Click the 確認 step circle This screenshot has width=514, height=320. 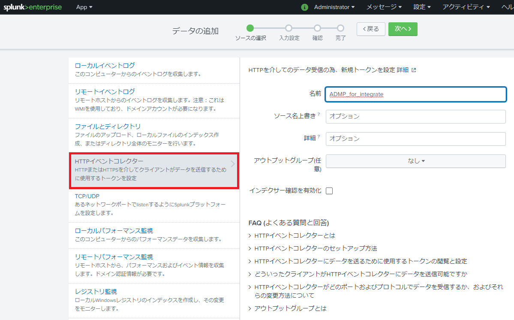(317, 28)
